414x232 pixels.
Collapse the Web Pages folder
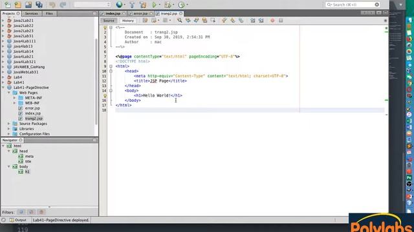8,93
